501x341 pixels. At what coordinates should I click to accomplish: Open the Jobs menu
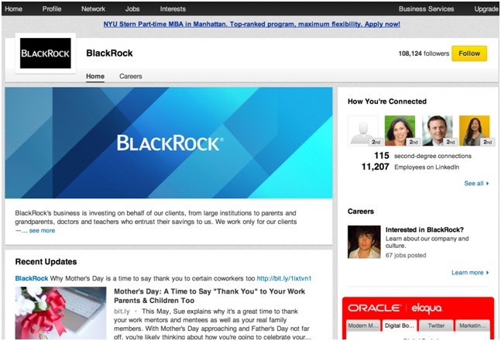(x=132, y=9)
